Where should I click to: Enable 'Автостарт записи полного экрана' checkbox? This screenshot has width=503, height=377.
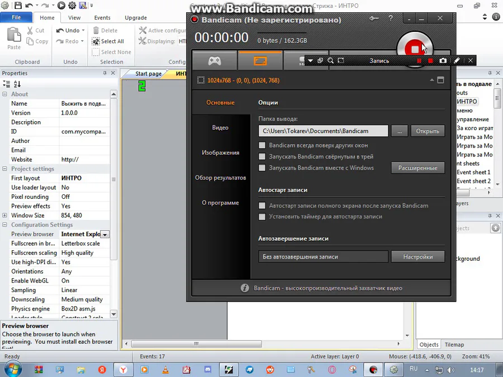pos(262,206)
